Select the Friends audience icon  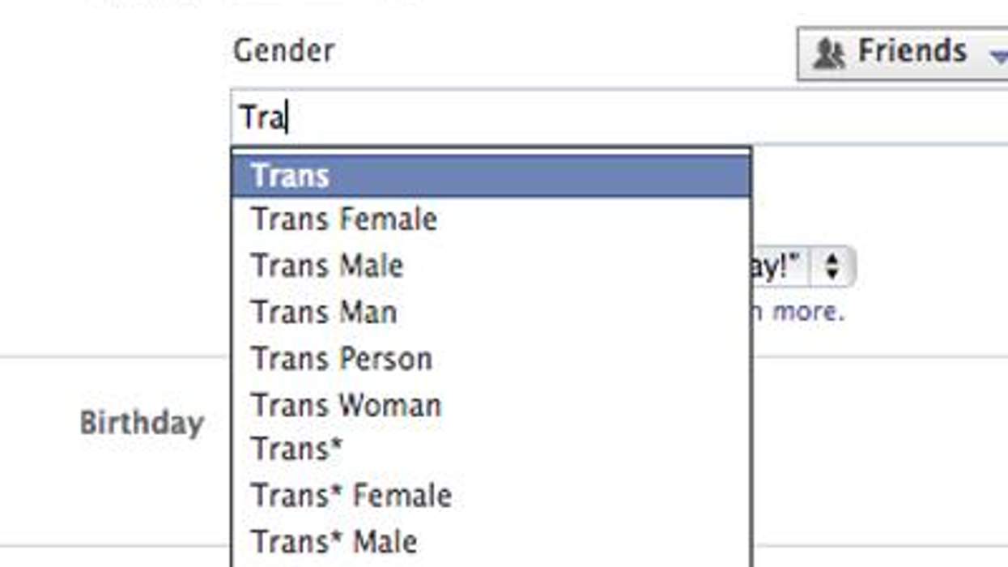pyautogui.click(x=828, y=51)
